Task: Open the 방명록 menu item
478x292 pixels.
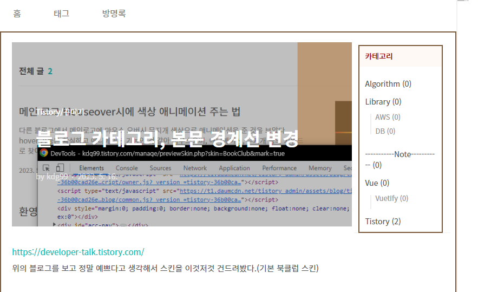Action: pyautogui.click(x=114, y=14)
